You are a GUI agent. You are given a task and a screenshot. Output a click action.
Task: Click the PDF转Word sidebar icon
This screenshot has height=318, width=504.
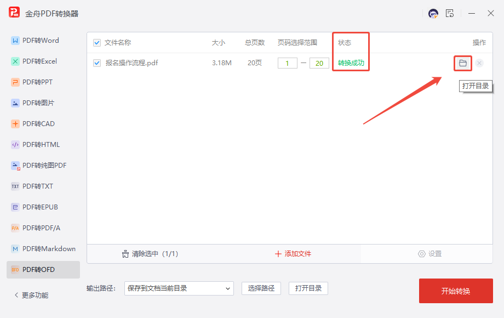[15, 41]
